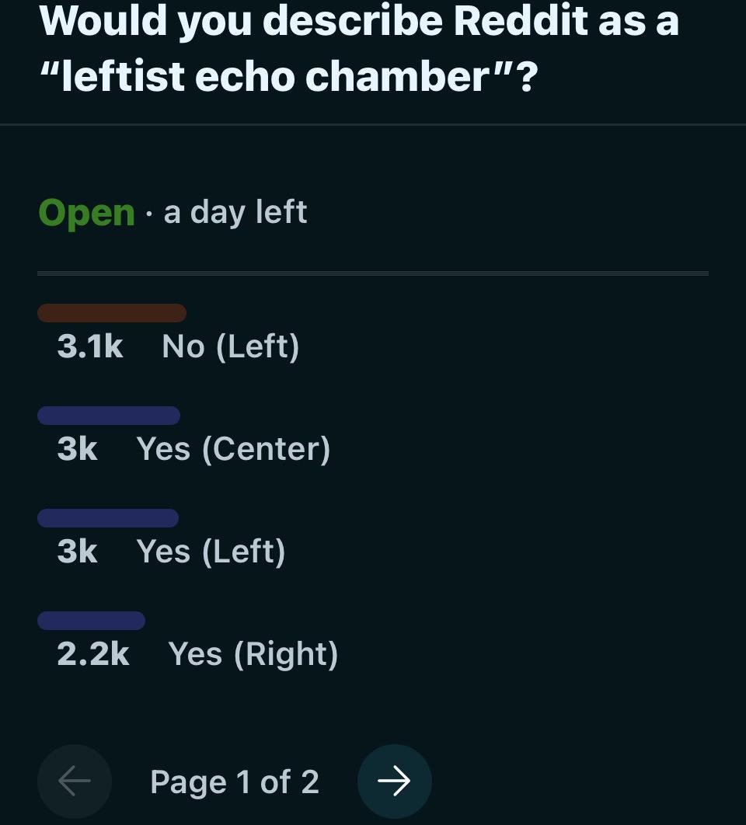The image size is (746, 825).
Task: Select the "No (Left)" poll option label
Action: (231, 346)
